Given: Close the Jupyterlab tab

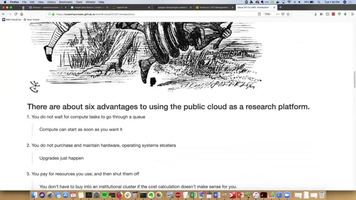Looking at the screenshot, I should click(x=149, y=7).
